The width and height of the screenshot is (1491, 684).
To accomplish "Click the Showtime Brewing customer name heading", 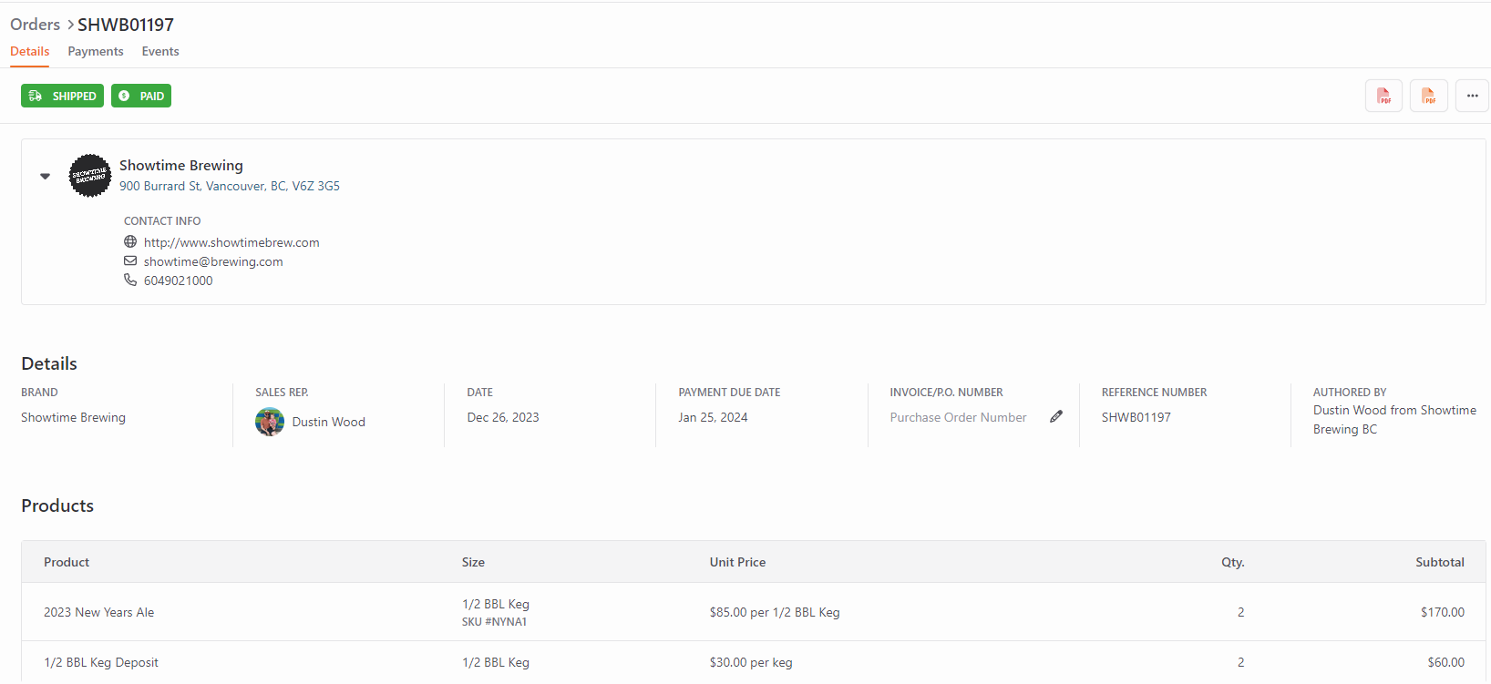I will coord(181,165).
